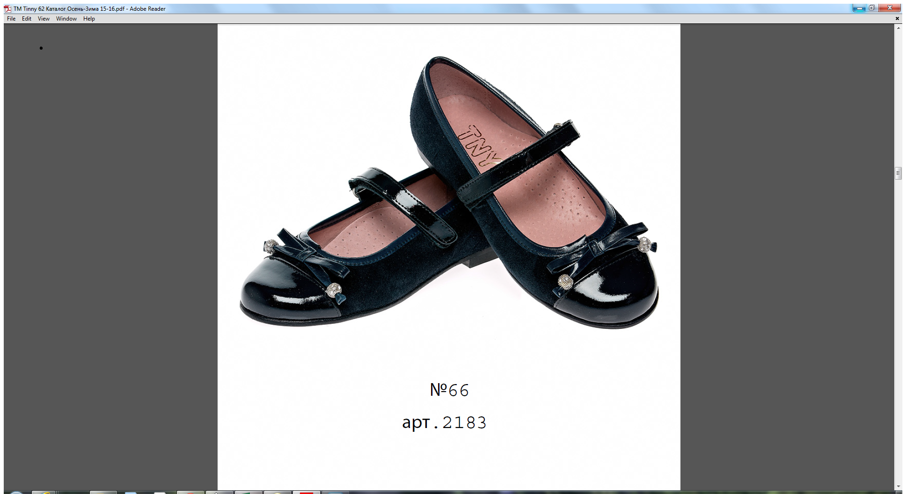Click the Adobe Reader PDF icon in title bar

pos(7,8)
